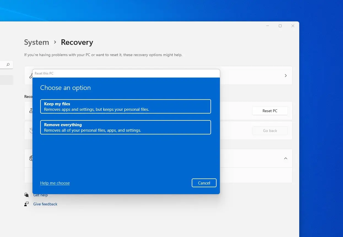Click the clock icon on the Go back row
The image size is (343, 237).
pos(31,130)
